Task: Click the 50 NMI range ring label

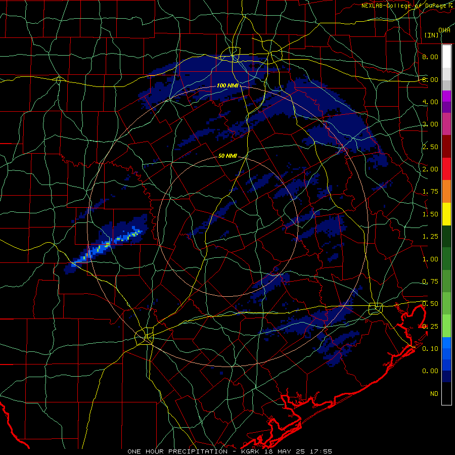Action: [x=227, y=156]
